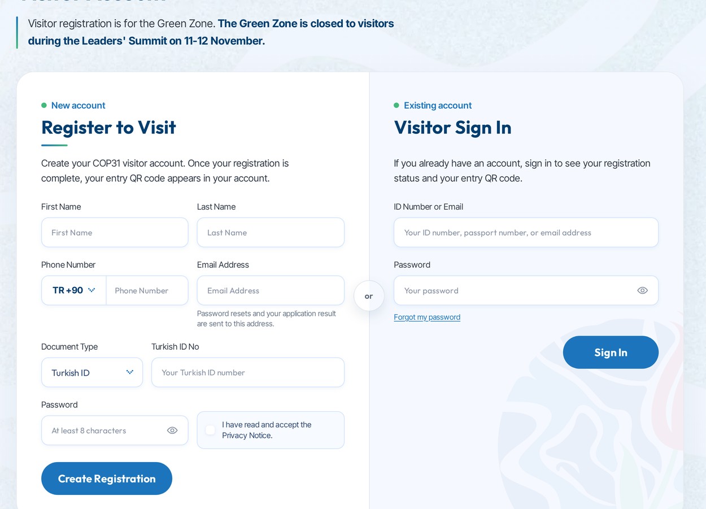Select the Phone Number input
Viewport: 706px width, 509px height.
click(x=147, y=290)
